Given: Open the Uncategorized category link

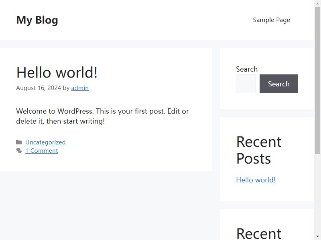Looking at the screenshot, I should [x=45, y=142].
